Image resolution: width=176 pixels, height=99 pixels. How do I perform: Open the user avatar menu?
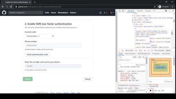(x=111, y=13)
